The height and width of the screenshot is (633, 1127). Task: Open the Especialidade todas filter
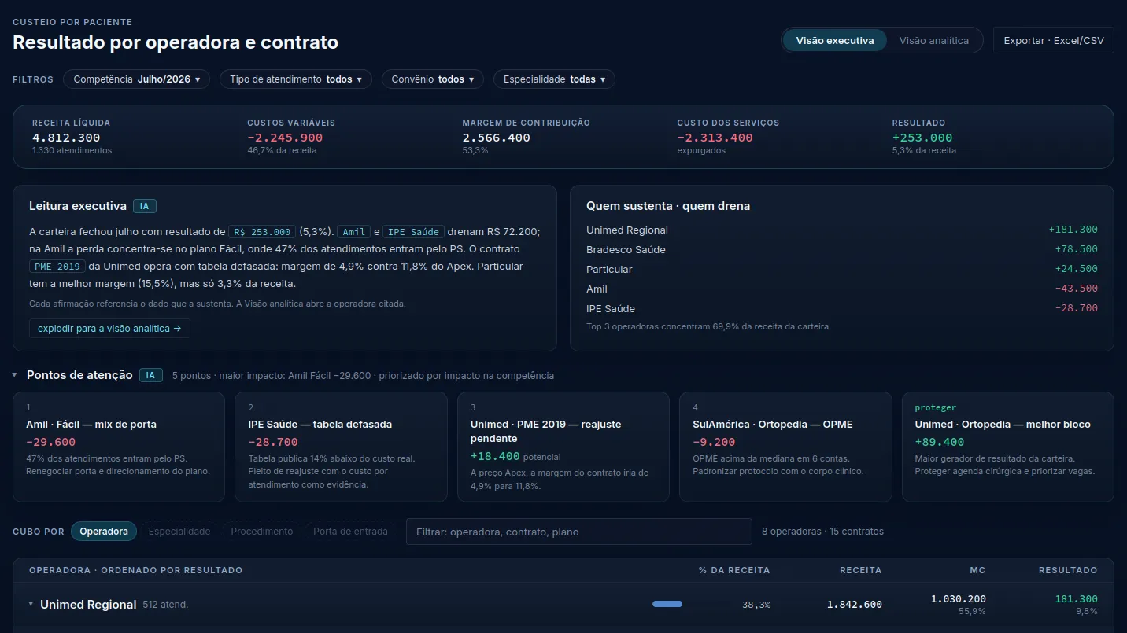tap(554, 79)
